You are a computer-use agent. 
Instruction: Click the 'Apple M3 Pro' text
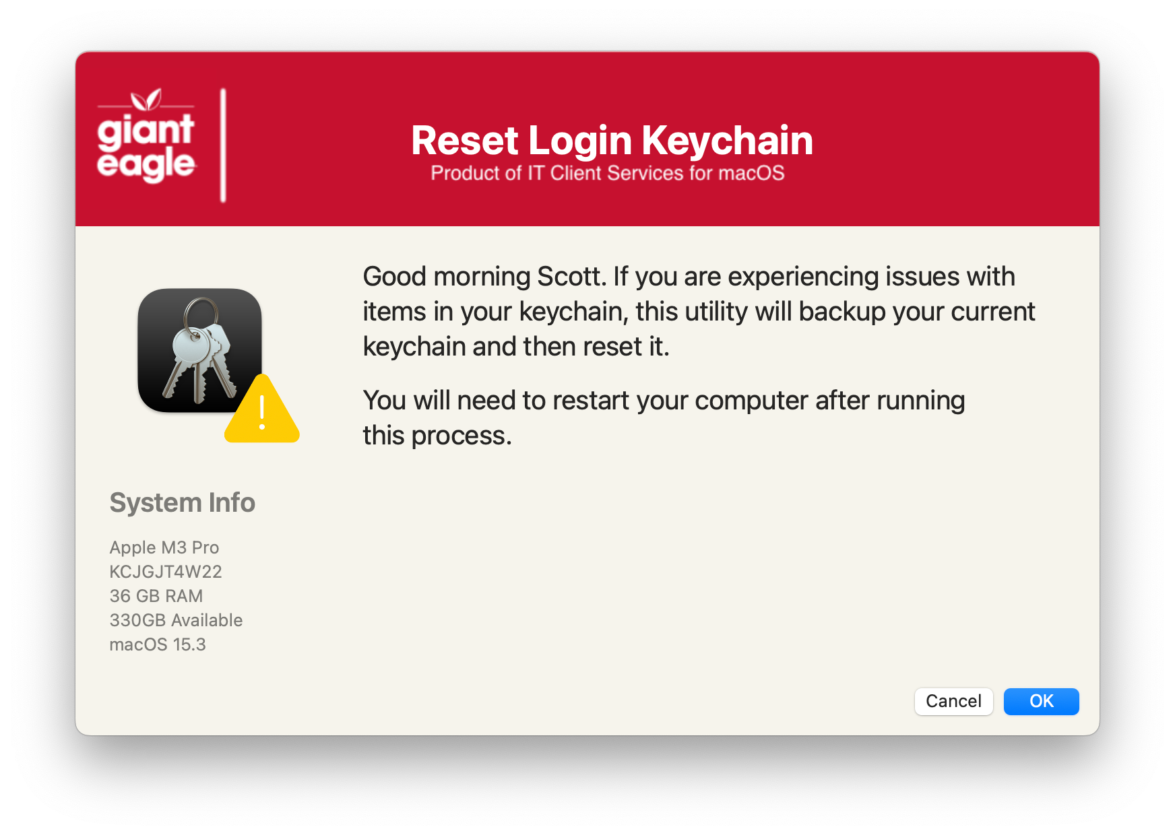[164, 547]
